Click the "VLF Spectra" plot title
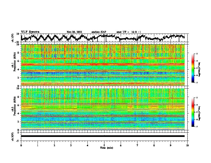Image resolution: width=211 pixels, height=163 pixels. (x=30, y=32)
